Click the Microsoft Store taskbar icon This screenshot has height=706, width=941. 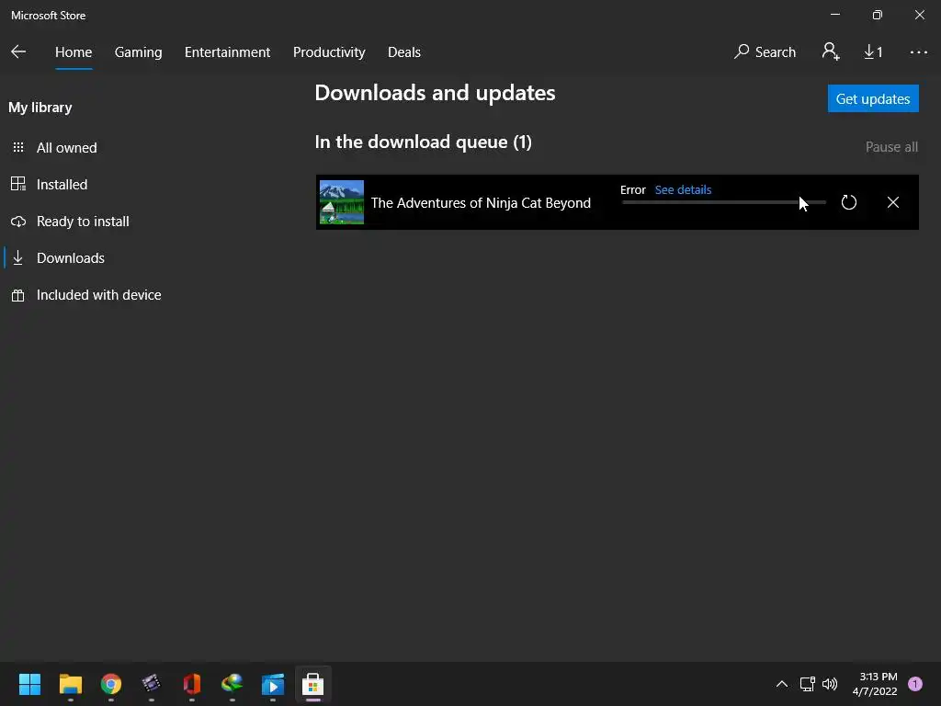tap(312, 684)
